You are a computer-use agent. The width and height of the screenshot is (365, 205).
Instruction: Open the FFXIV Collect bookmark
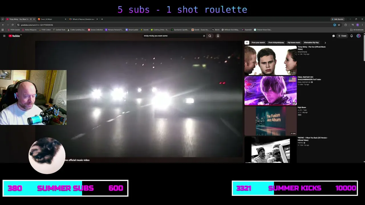[x=45, y=30]
